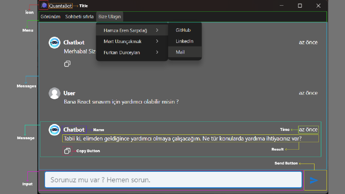Click the Chatbot avatar in last message
Image resolution: width=345 pixels, height=194 pixels.
click(x=54, y=130)
